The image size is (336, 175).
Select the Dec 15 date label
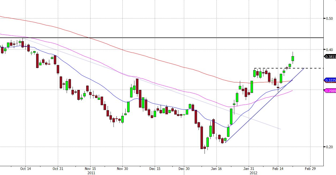click(155, 169)
